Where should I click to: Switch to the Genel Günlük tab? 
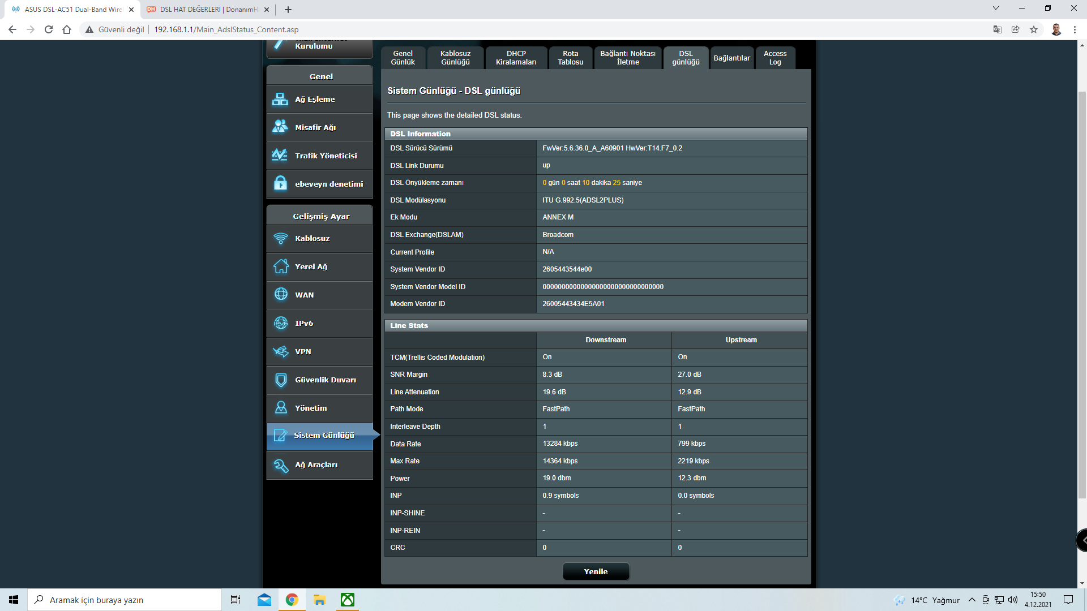[x=403, y=58]
